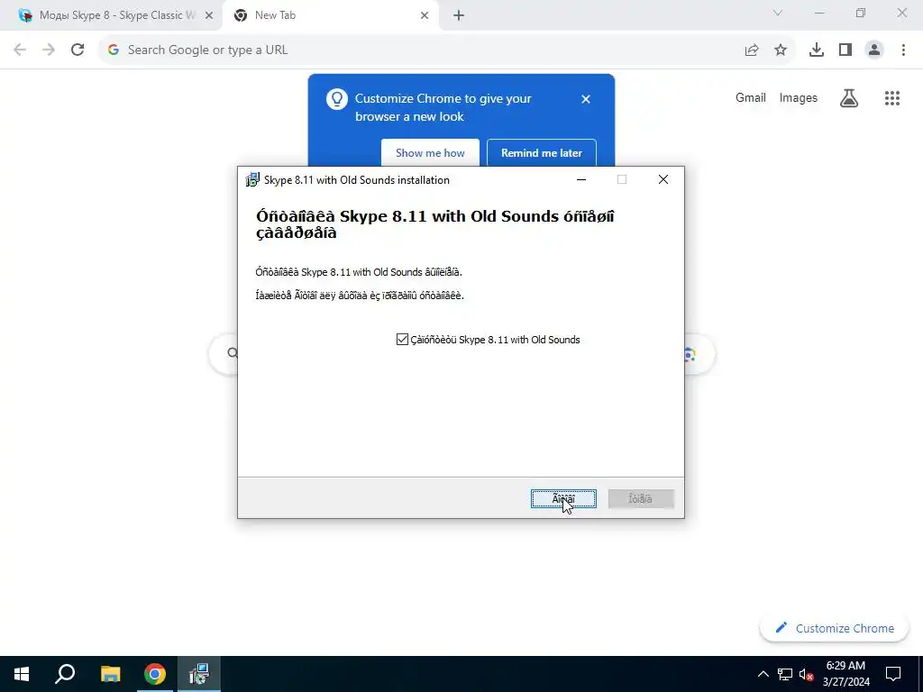Open Chrome profile avatar

point(874,50)
